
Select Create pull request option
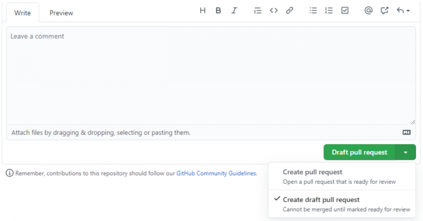[342, 177]
